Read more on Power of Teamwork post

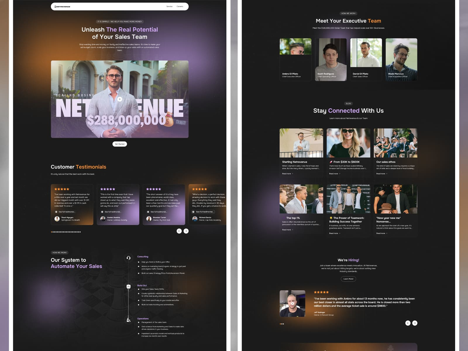(335, 233)
